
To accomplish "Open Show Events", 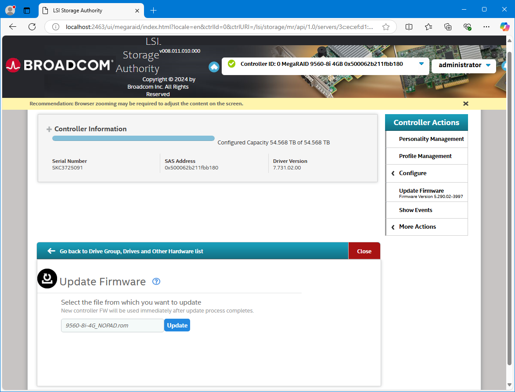I will pos(427,210).
